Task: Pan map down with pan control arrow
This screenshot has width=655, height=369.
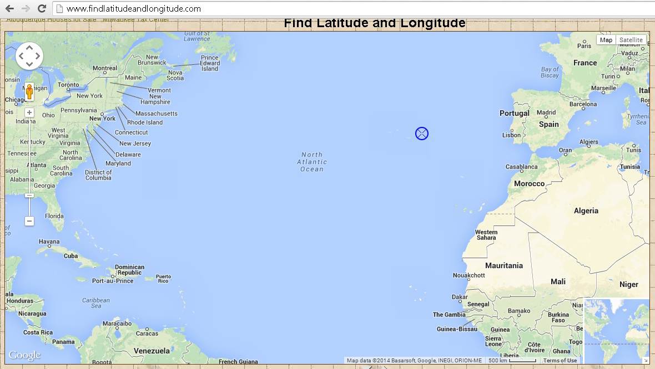Action: pos(29,64)
